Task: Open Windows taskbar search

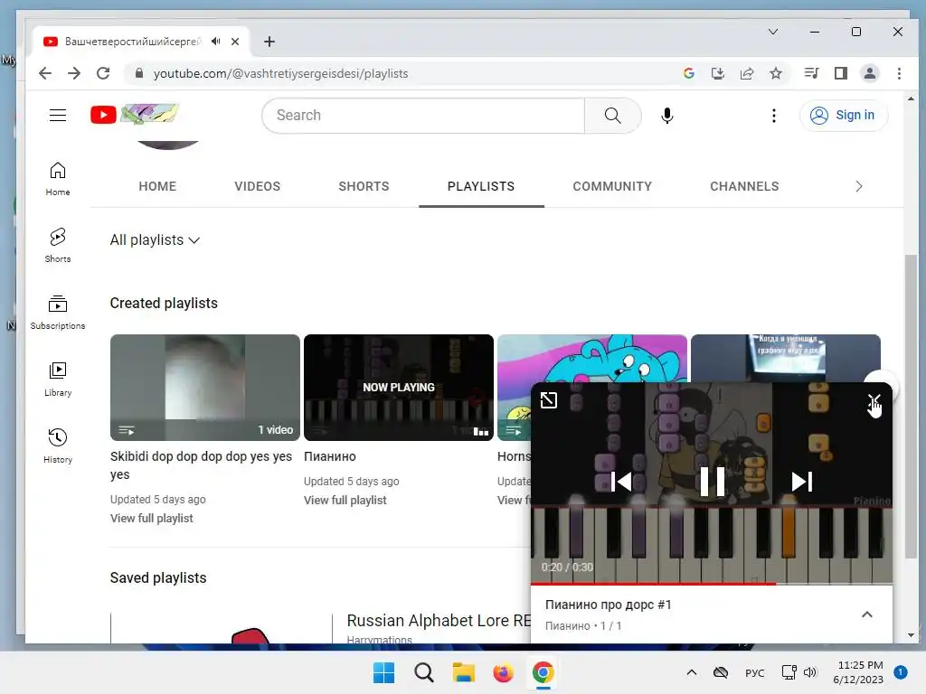Action: pos(424,672)
